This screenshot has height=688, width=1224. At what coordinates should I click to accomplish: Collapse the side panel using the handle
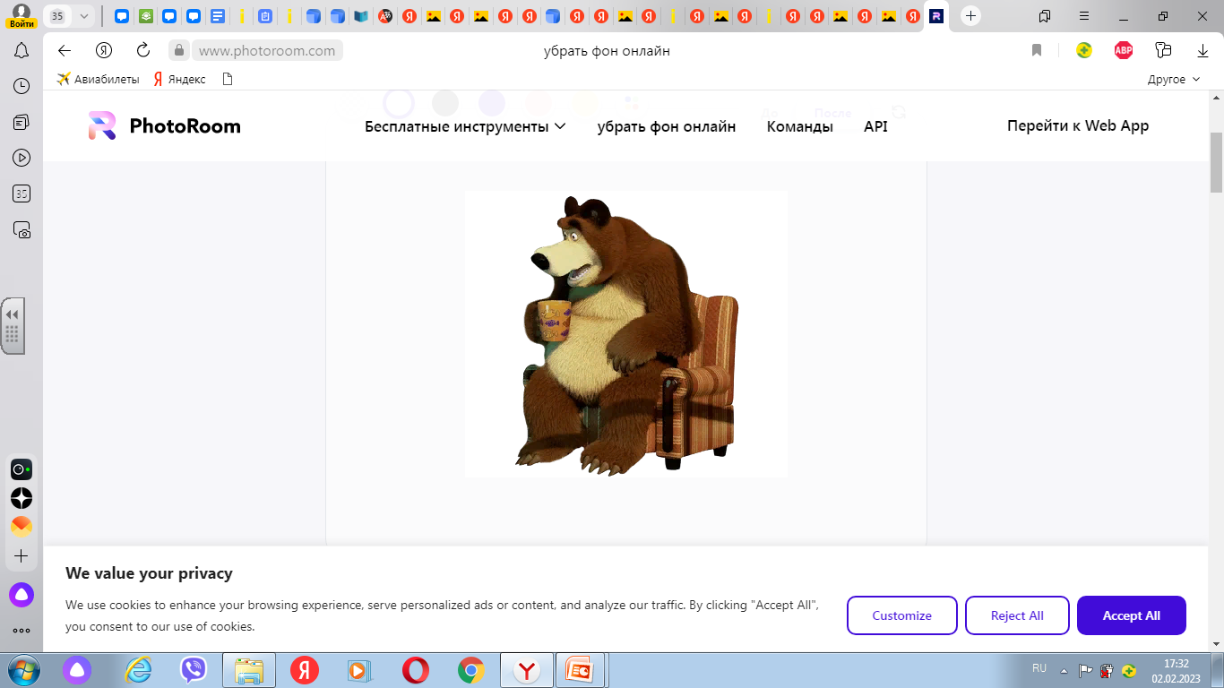point(13,326)
